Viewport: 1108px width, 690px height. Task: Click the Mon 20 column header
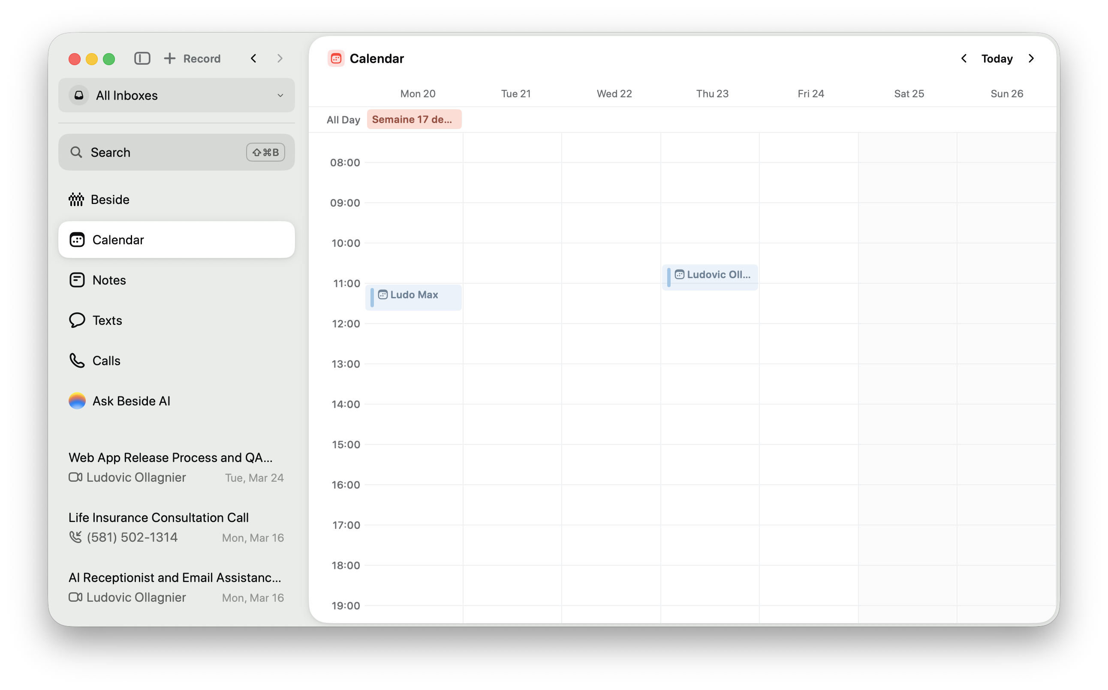pos(418,93)
